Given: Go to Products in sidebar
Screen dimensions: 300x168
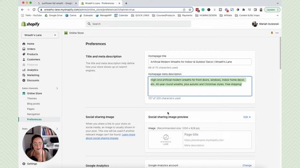Looking at the screenshot, I should pyautogui.click(x=32, y=54).
